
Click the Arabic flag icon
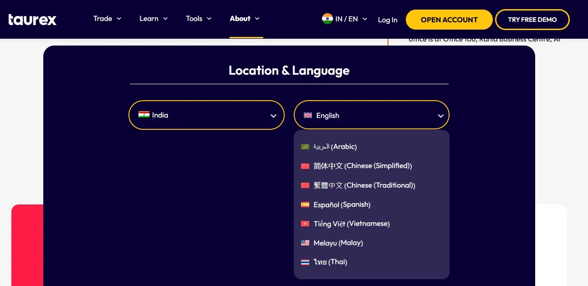click(x=305, y=147)
